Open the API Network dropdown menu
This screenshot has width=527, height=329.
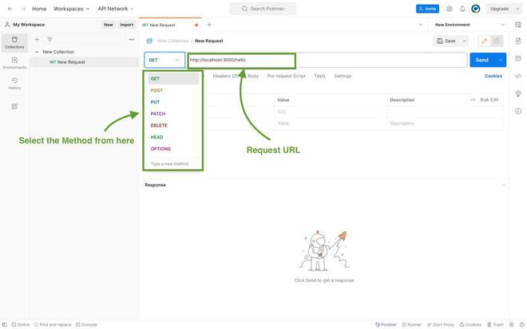116,9
